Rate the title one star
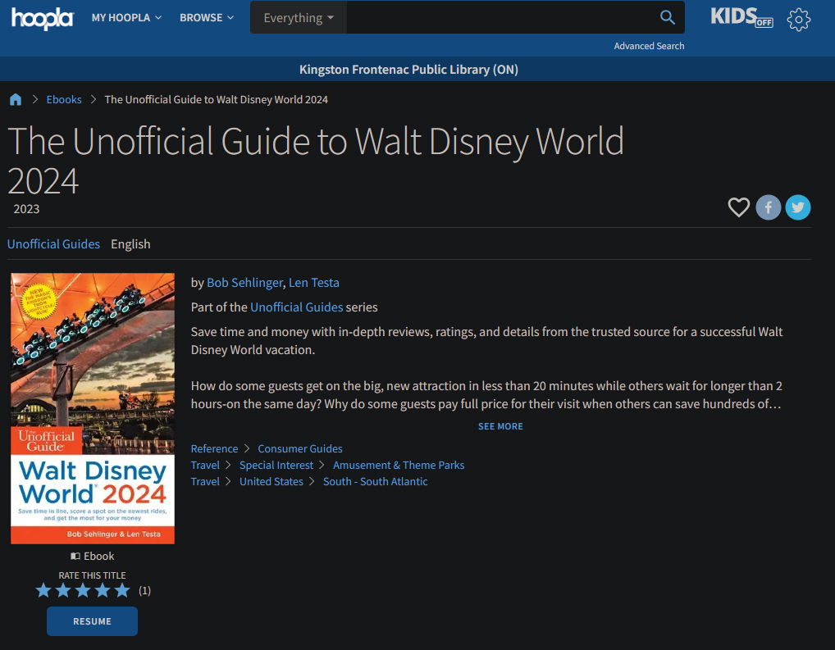The width and height of the screenshot is (835, 650). 43,590
